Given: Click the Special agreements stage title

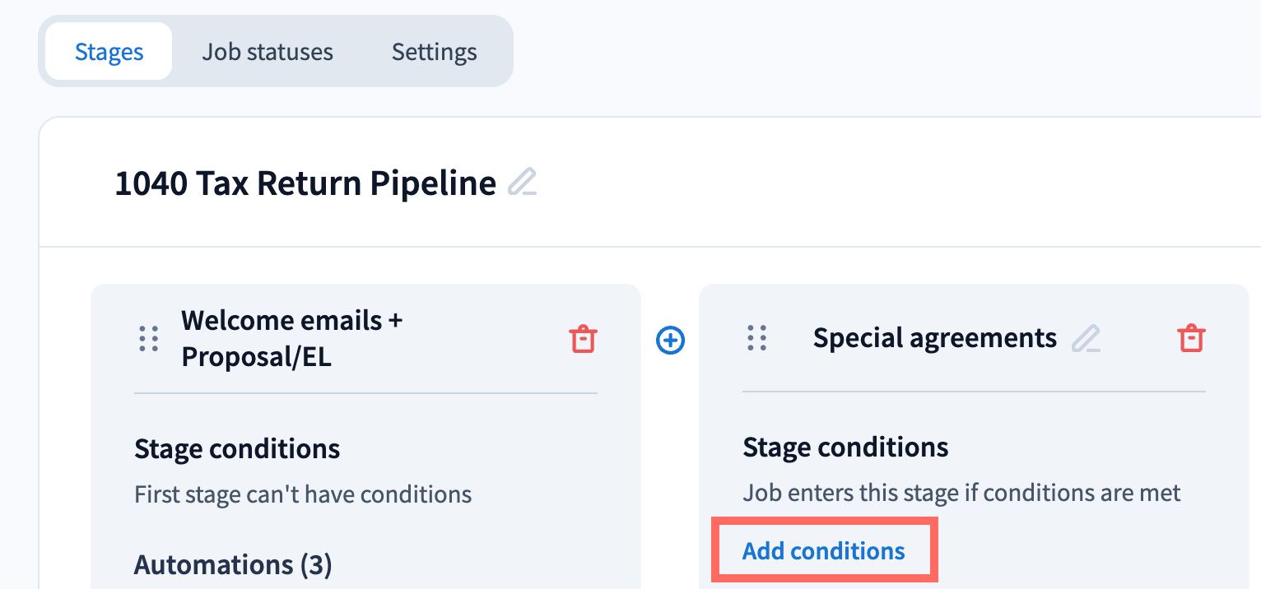Looking at the screenshot, I should pos(934,337).
